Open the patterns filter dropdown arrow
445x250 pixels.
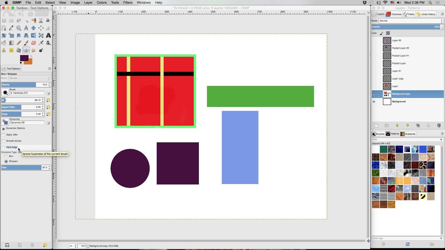click(441, 140)
